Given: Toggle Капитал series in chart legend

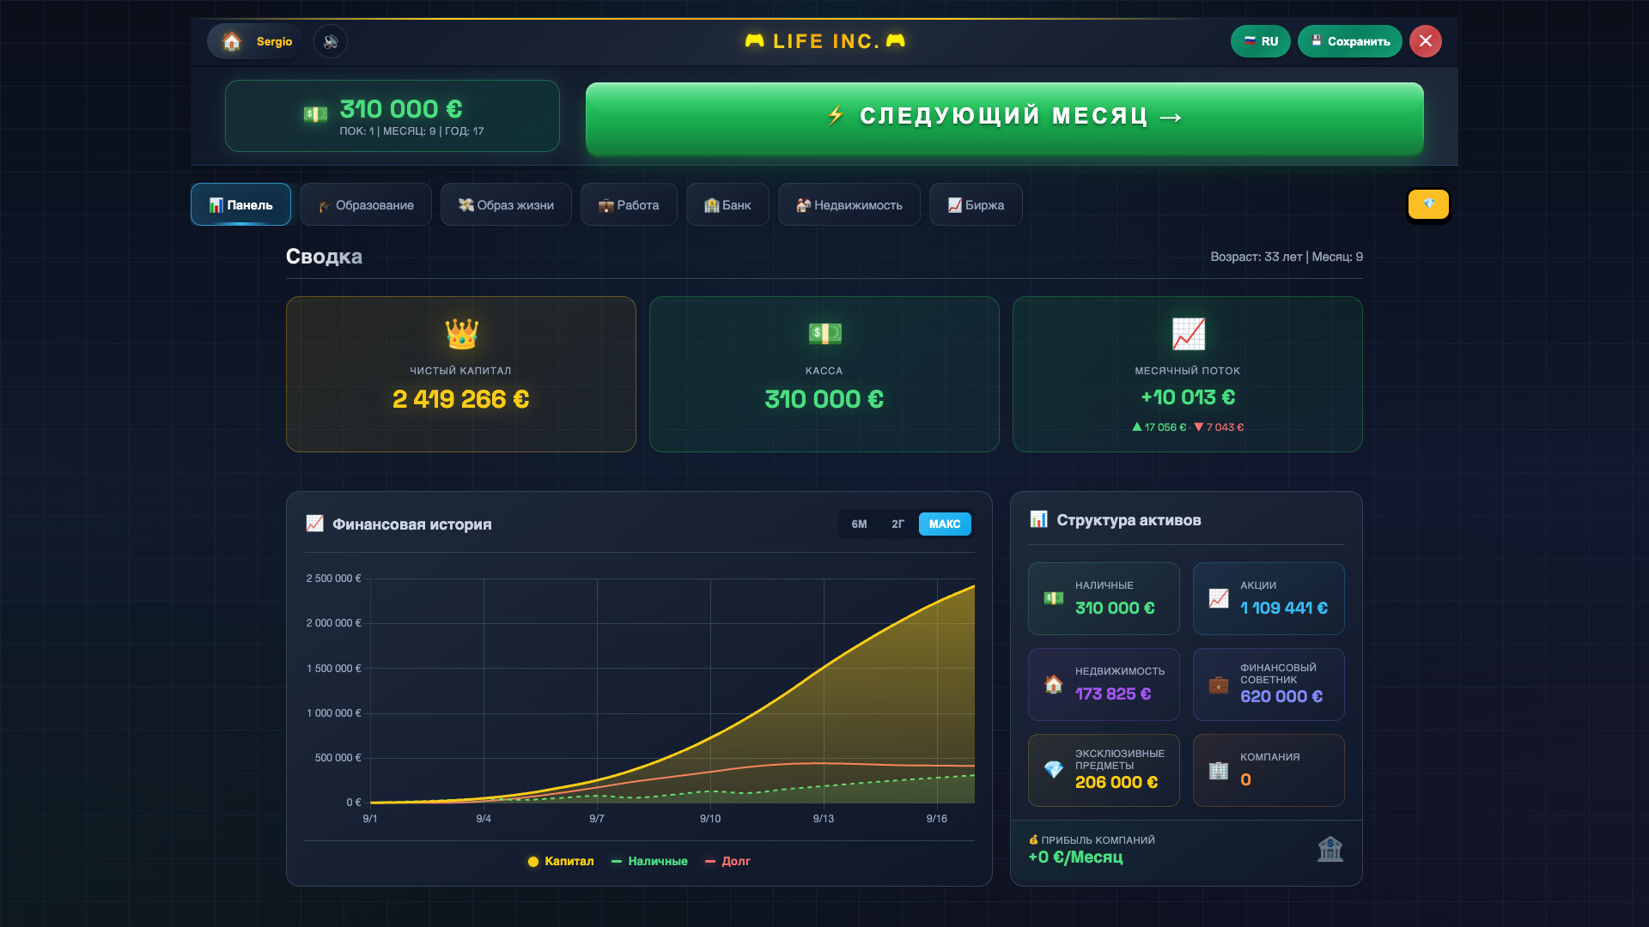Looking at the screenshot, I should (x=561, y=861).
